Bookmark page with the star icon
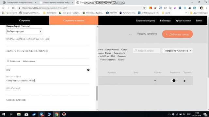Image resolution: width=209 pixels, height=117 pixels. click(144, 8)
